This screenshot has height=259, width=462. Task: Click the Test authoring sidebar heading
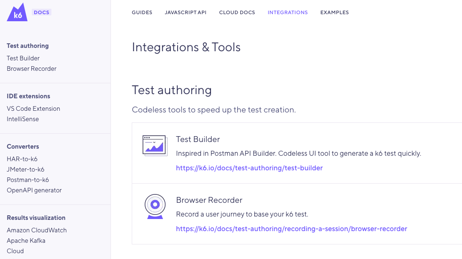(28, 46)
